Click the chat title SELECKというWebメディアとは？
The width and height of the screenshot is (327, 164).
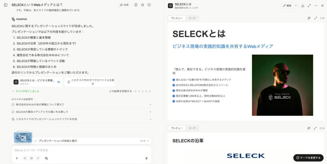[37, 5]
